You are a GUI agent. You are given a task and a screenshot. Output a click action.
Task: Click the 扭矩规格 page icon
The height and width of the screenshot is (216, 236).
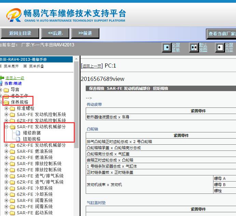(x=18, y=139)
